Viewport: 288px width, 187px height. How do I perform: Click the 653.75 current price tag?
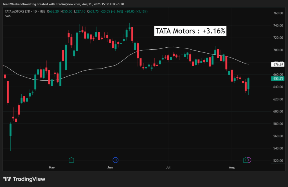pos(278,79)
